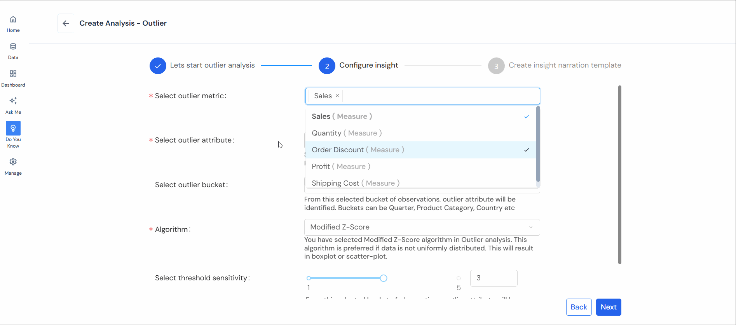Viewport: 736px width, 325px height.
Task: Select the Do You Know lightbulb icon
Action: 13,128
